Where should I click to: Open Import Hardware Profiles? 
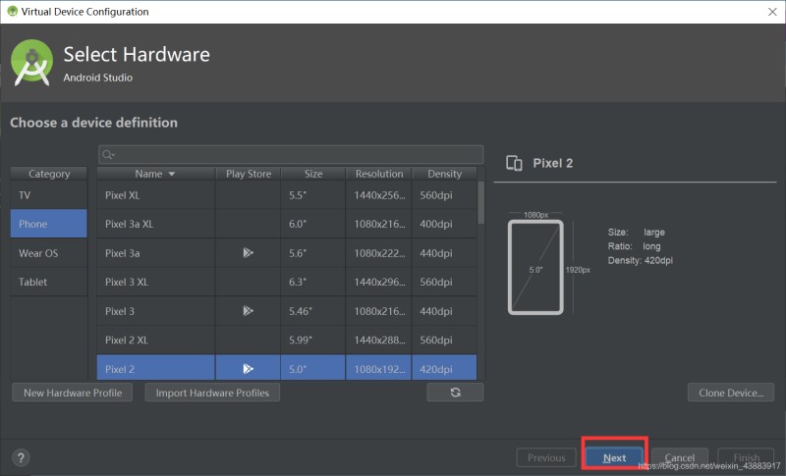tap(213, 393)
